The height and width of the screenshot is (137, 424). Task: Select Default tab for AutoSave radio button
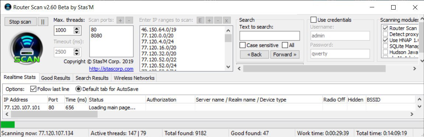click(x=78, y=89)
